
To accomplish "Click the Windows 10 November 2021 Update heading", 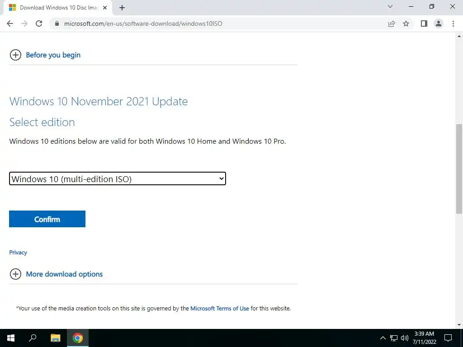I will 99,102.
